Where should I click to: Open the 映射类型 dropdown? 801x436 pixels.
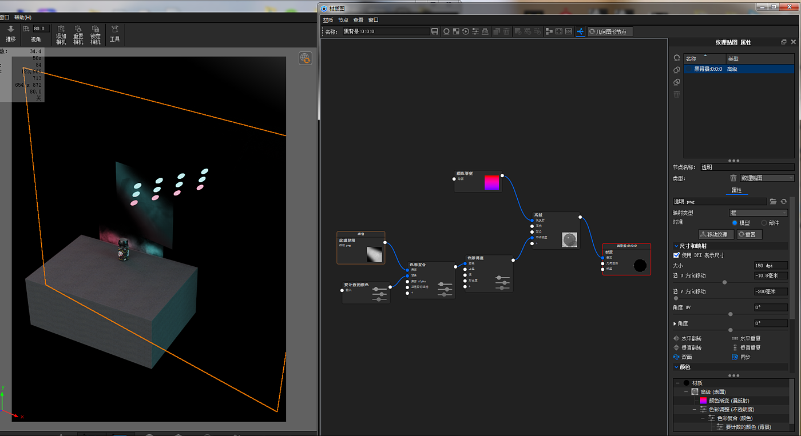click(x=758, y=213)
